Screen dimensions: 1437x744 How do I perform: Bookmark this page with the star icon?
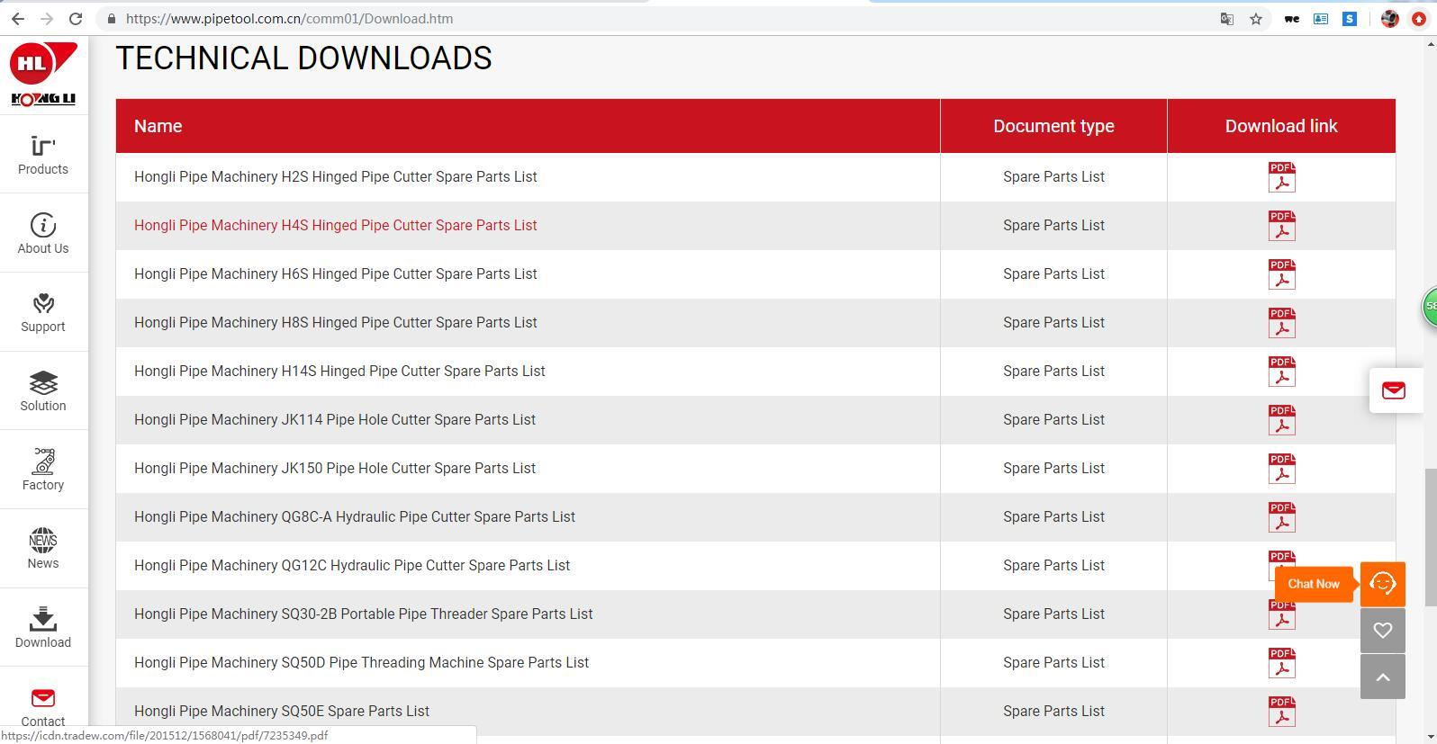[x=1256, y=19]
